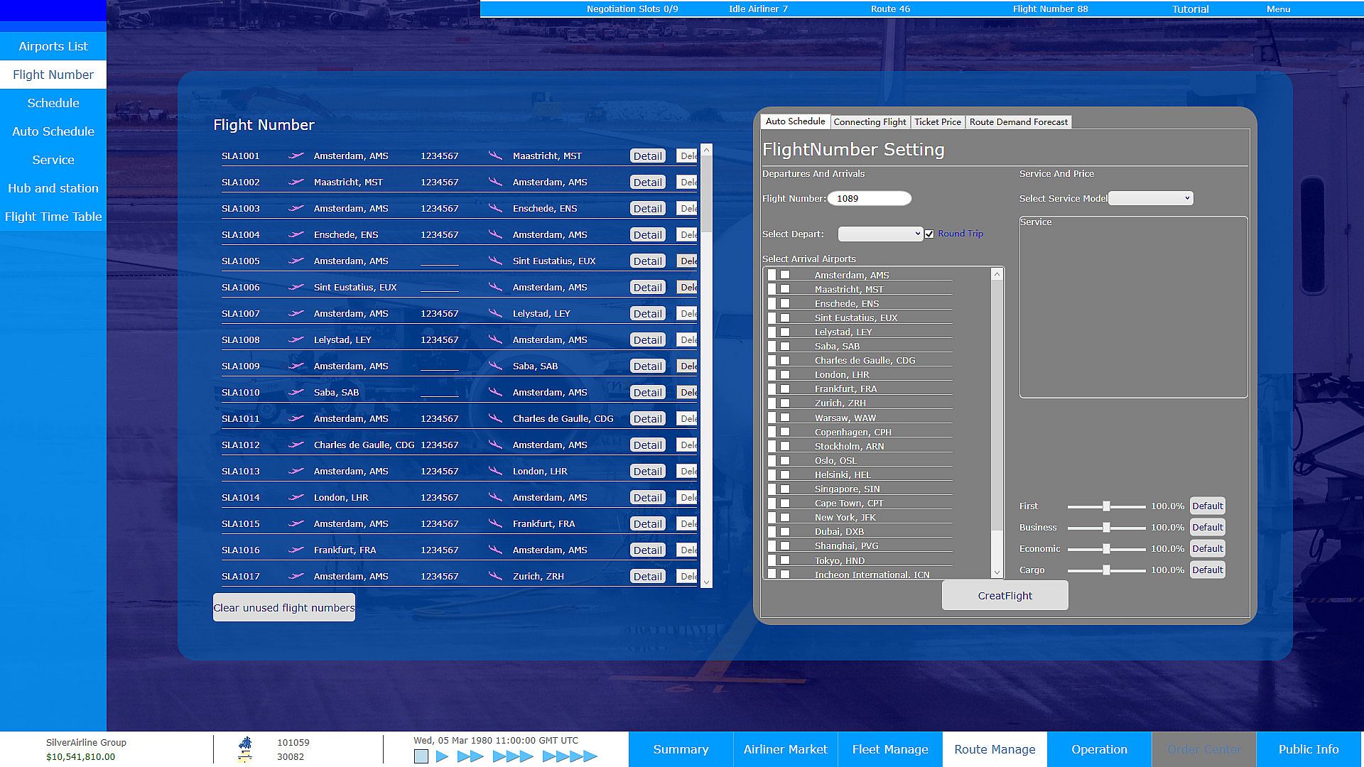Pause the game with the stop square

tap(421, 756)
